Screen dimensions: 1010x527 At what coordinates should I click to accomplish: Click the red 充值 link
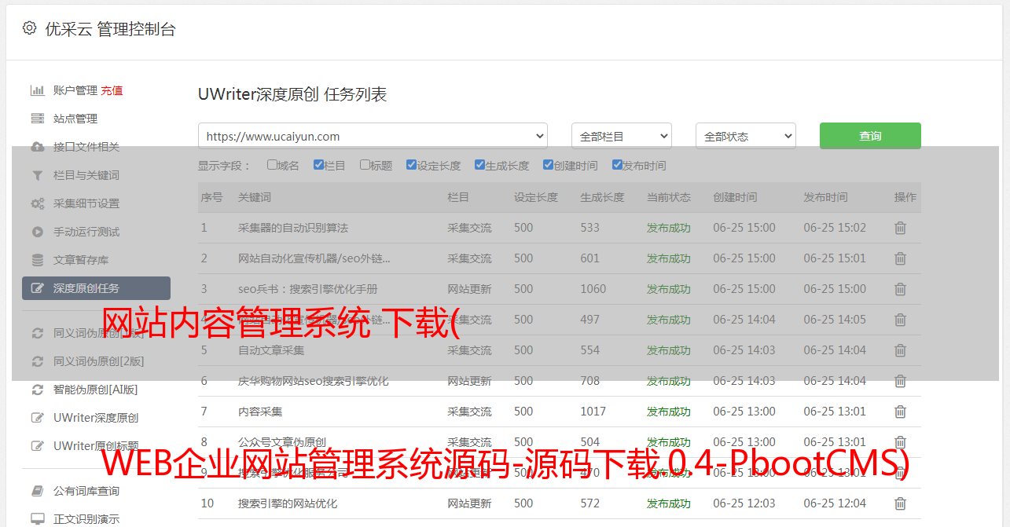pyautogui.click(x=112, y=90)
